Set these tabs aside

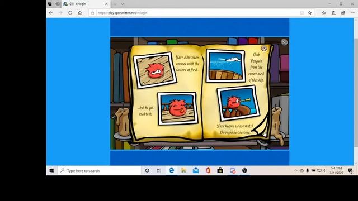[x=58, y=4]
